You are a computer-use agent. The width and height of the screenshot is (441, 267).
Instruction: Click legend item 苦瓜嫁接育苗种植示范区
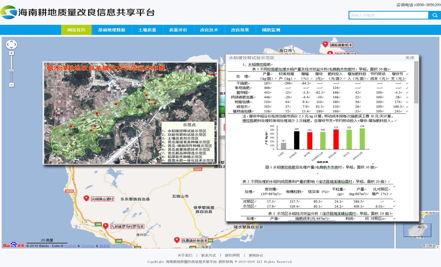pyautogui.click(x=186, y=142)
